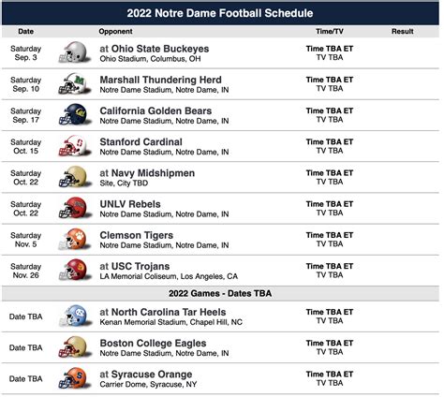Click the Opponent column header
This screenshot has width=444, height=397.
pyautogui.click(x=115, y=31)
